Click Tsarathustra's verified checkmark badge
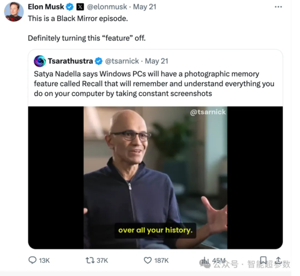This screenshot has width=300, height=276. point(99,61)
